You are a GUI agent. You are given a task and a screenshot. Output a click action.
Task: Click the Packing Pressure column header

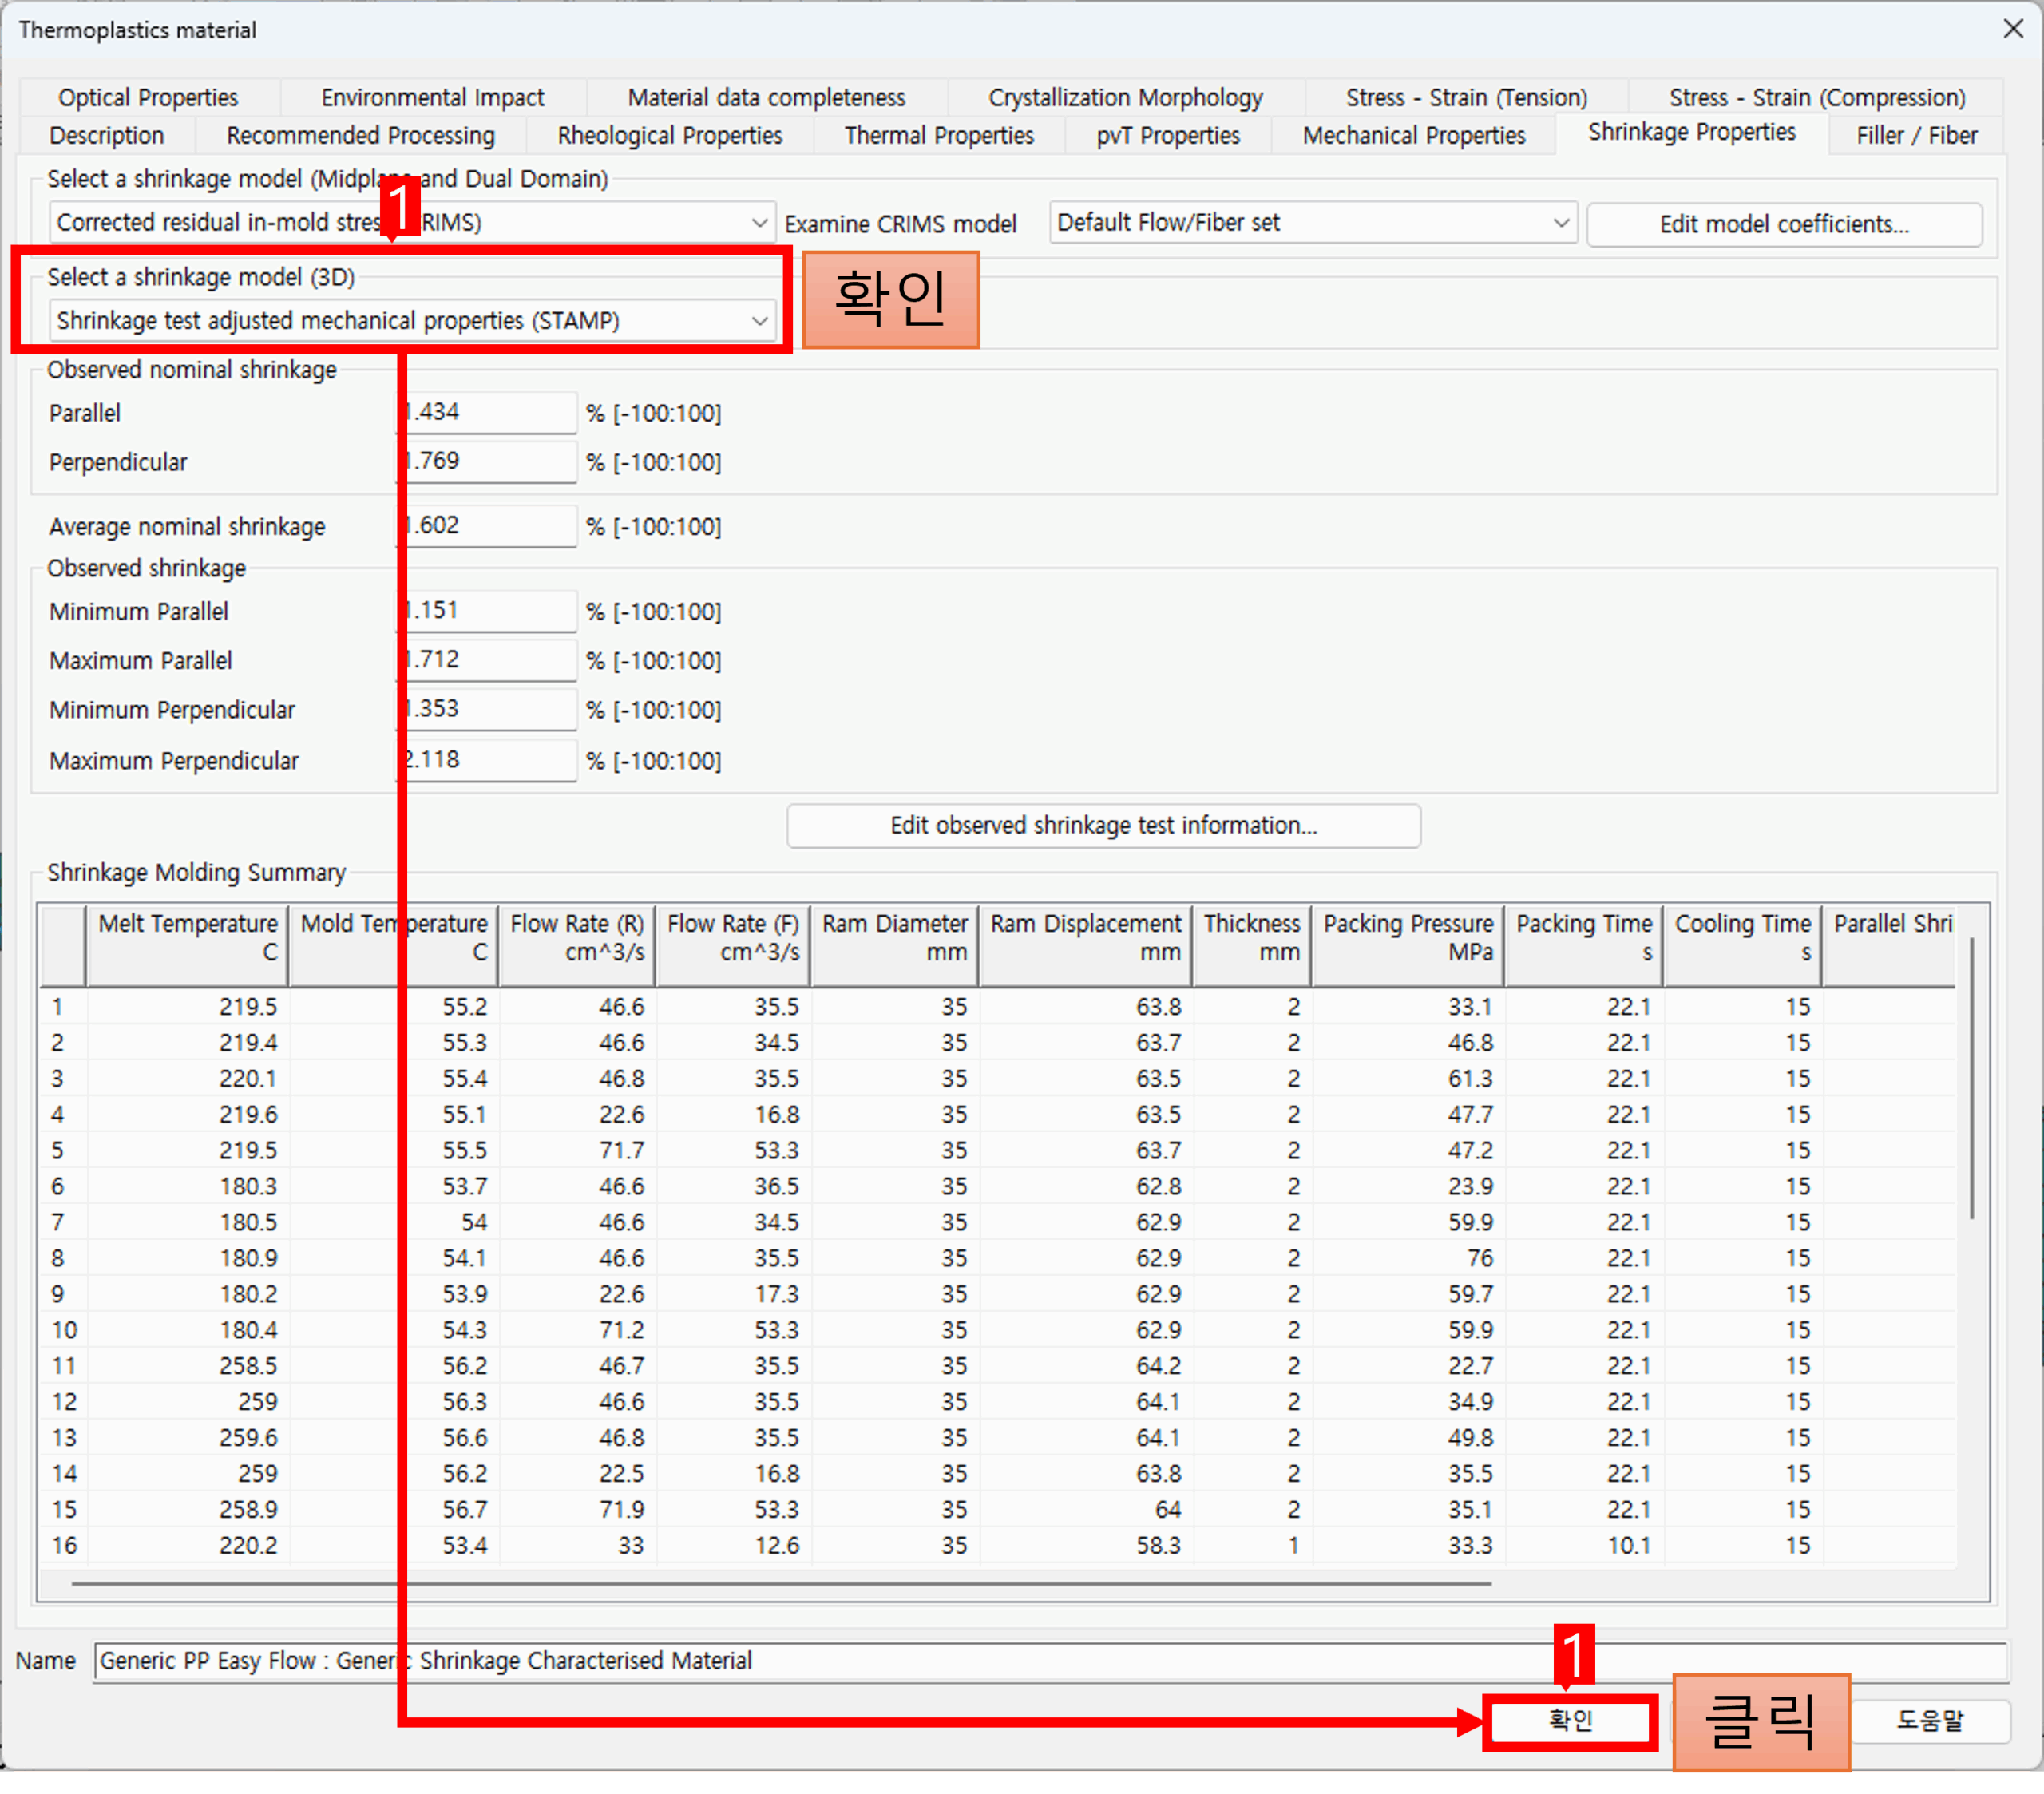1407,937
